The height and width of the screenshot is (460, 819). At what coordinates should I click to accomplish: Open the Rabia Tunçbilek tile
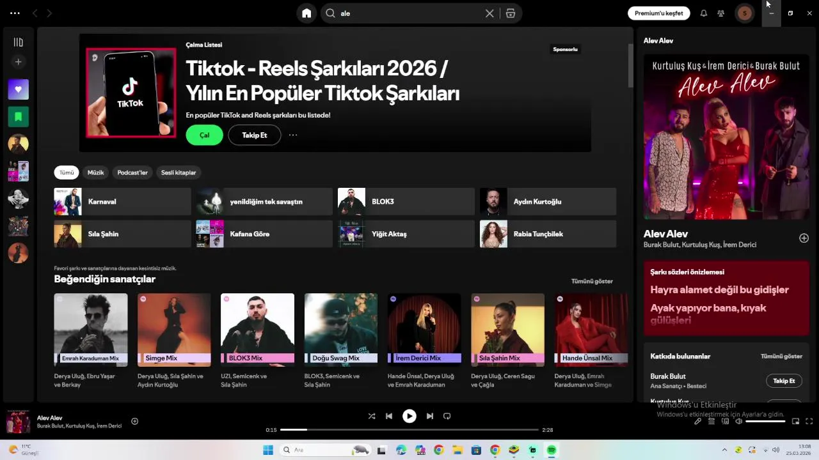[x=548, y=234]
